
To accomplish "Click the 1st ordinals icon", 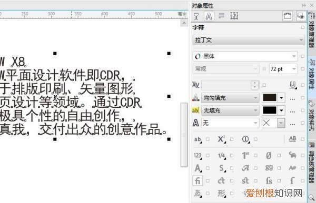I will click(x=245, y=156).
